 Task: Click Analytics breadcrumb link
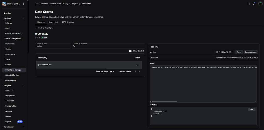click(x=75, y=4)
